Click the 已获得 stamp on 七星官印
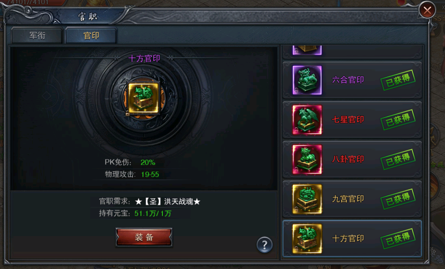445x269 pixels. (x=398, y=120)
